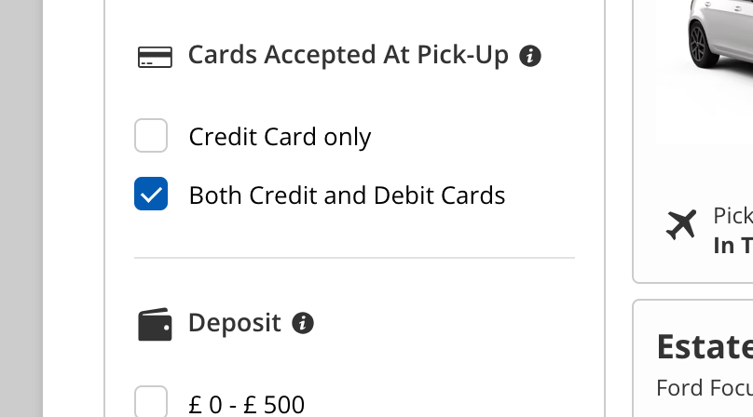Image resolution: width=753 pixels, height=417 pixels.
Task: Open the Estate car listing title
Action: [705, 346]
